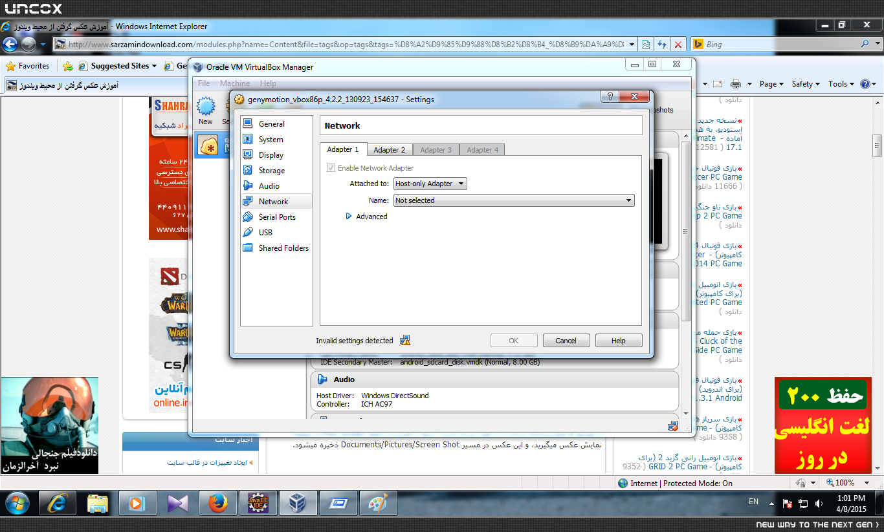Open Windows Media Player from the taskbar
Image resolution: width=884 pixels, height=532 pixels.
click(137, 503)
